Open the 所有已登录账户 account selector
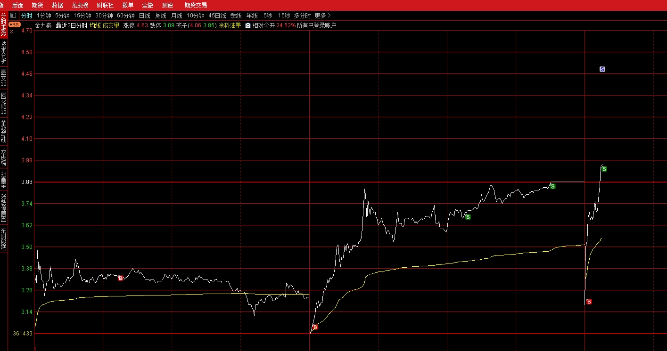This screenshot has height=351, width=667. point(317,25)
